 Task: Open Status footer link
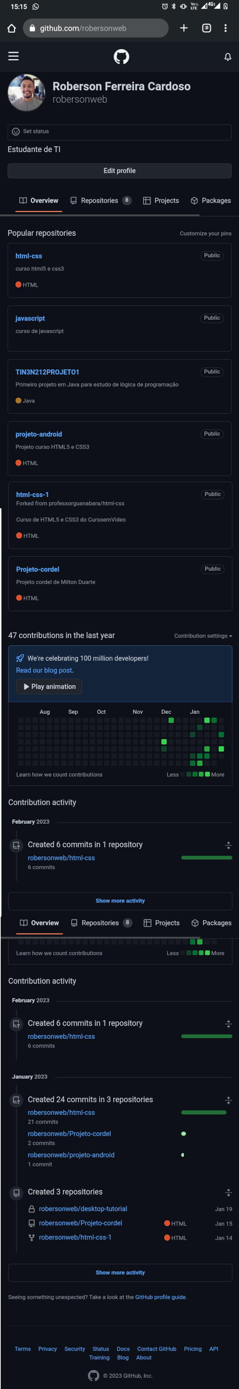101,1349
